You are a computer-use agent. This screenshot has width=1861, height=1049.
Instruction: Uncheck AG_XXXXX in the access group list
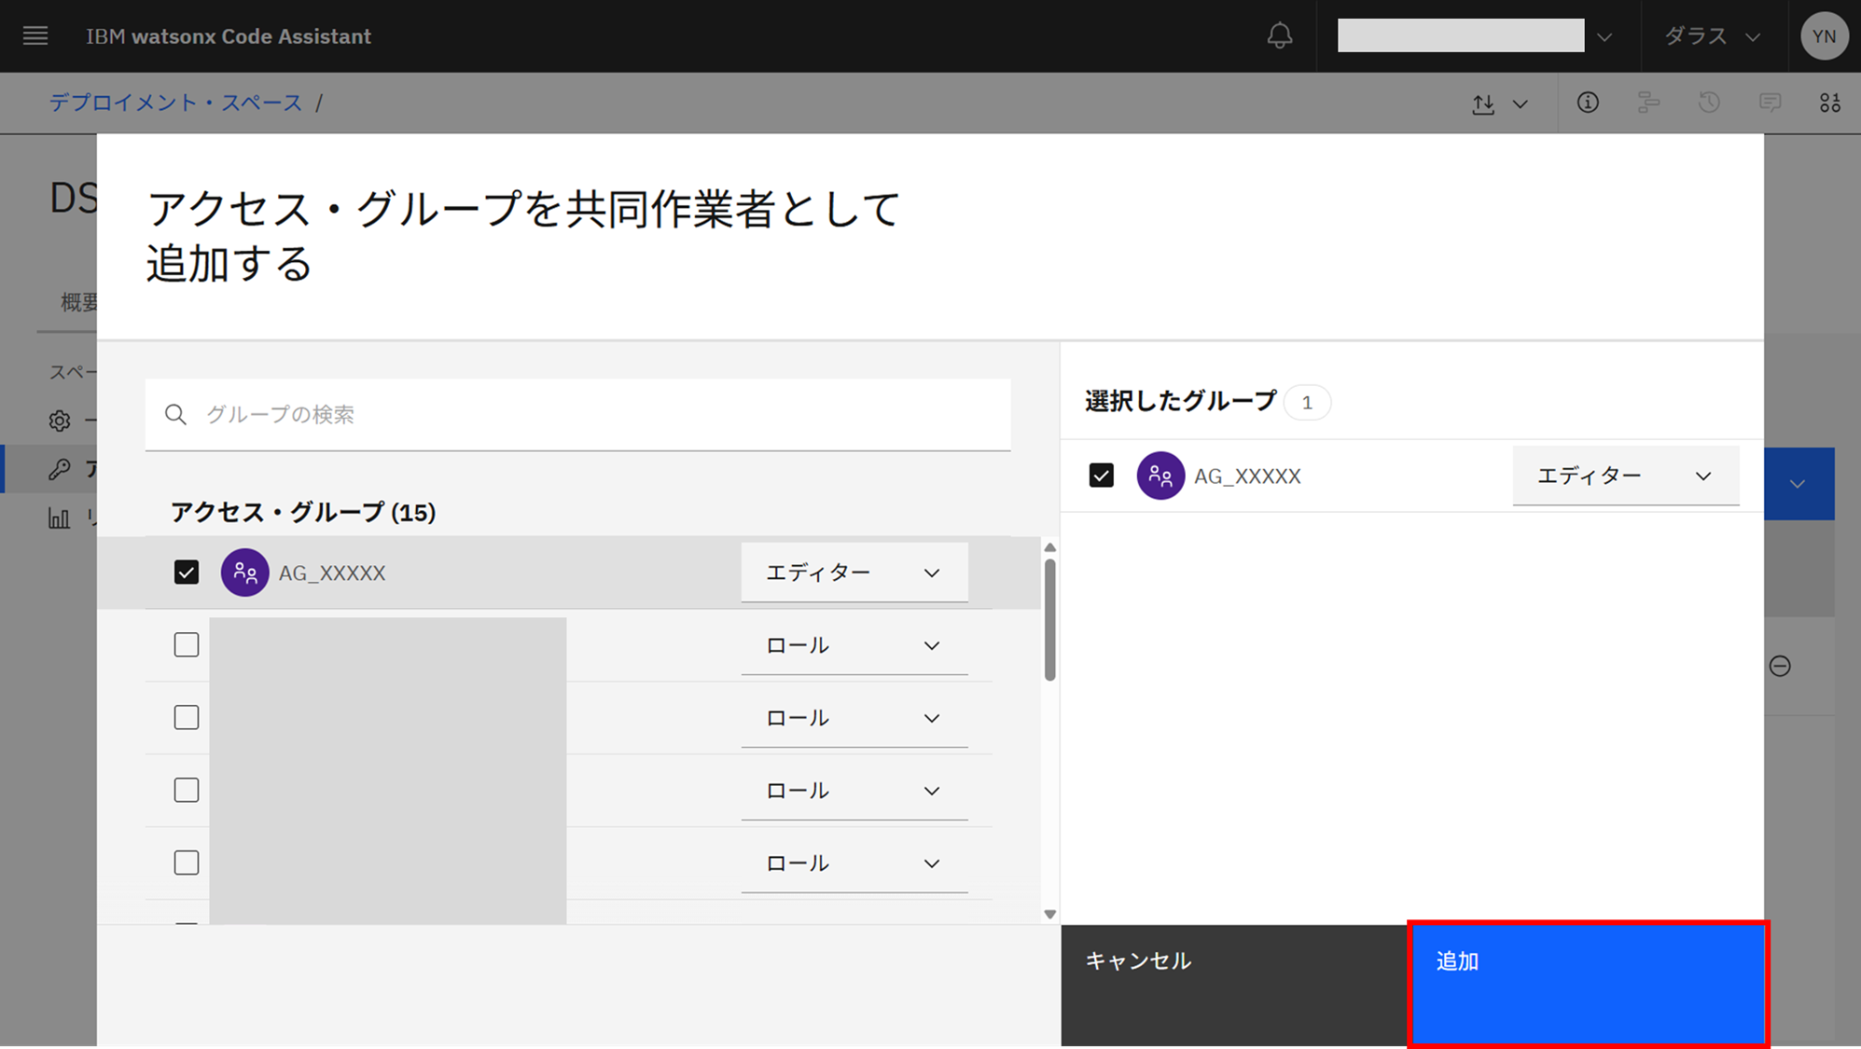(187, 573)
